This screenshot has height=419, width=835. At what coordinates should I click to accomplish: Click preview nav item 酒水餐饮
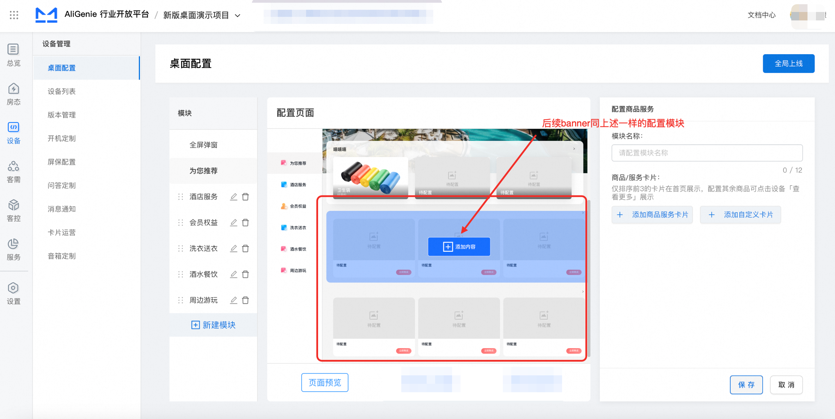(x=294, y=249)
